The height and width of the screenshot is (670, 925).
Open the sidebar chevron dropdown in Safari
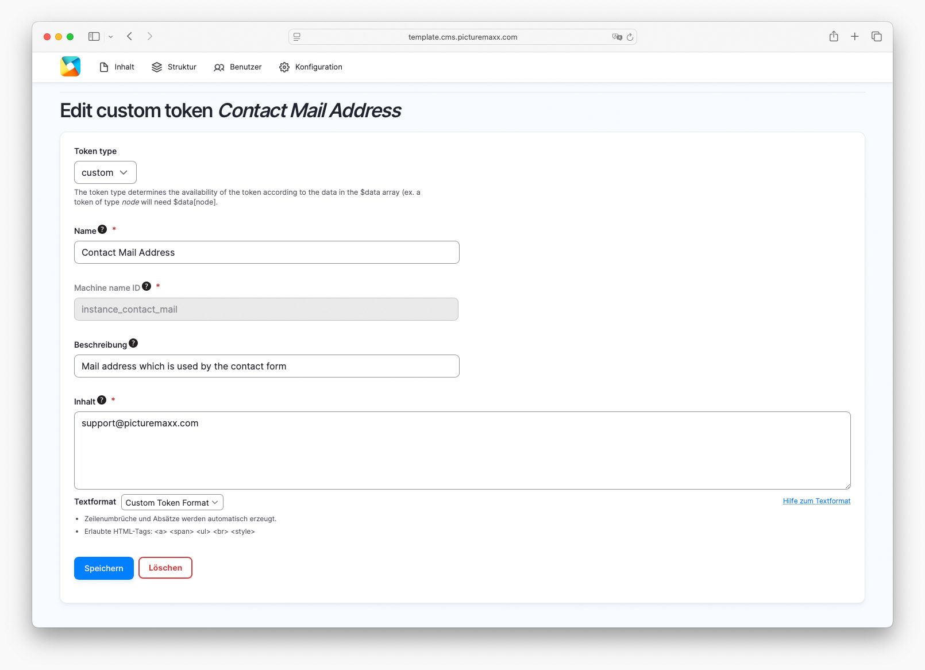click(x=111, y=36)
